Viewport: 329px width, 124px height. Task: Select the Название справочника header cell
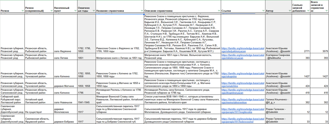point(120,7)
